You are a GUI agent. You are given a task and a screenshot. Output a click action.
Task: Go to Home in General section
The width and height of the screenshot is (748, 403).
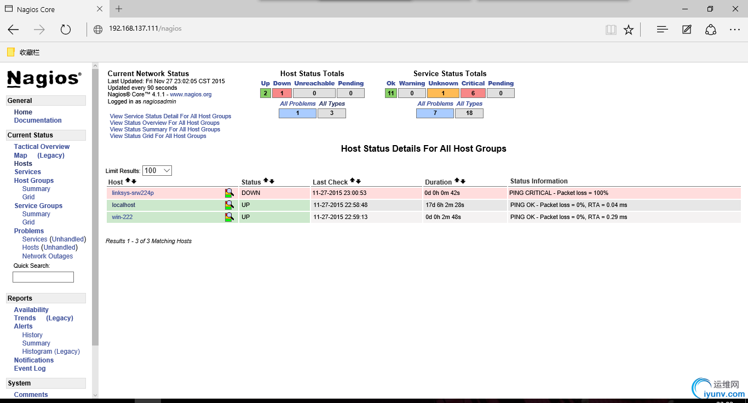[x=23, y=112]
